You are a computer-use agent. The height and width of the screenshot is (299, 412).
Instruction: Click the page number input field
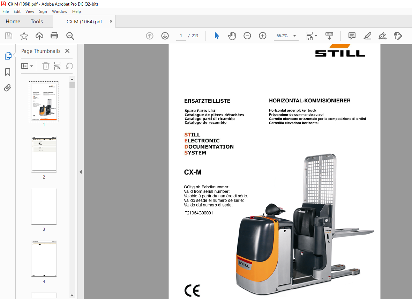(181, 36)
